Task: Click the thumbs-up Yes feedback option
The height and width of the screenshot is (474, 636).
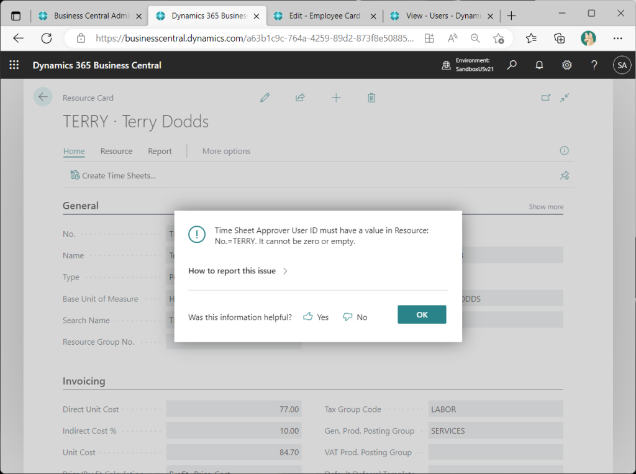Action: click(x=316, y=317)
